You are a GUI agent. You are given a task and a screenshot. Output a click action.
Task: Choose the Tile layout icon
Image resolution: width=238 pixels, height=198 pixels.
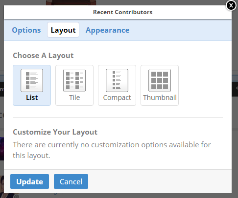(x=74, y=80)
